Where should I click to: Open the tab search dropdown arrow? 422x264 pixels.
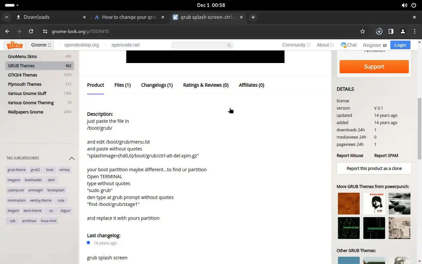[7, 17]
